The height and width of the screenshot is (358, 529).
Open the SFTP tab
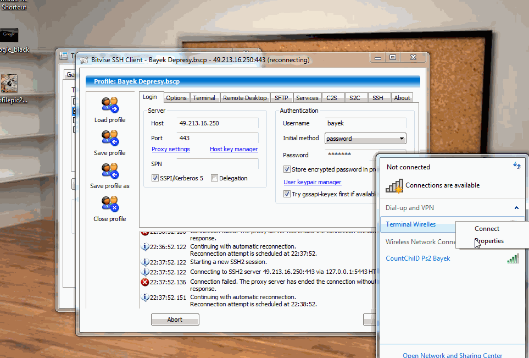pos(281,98)
